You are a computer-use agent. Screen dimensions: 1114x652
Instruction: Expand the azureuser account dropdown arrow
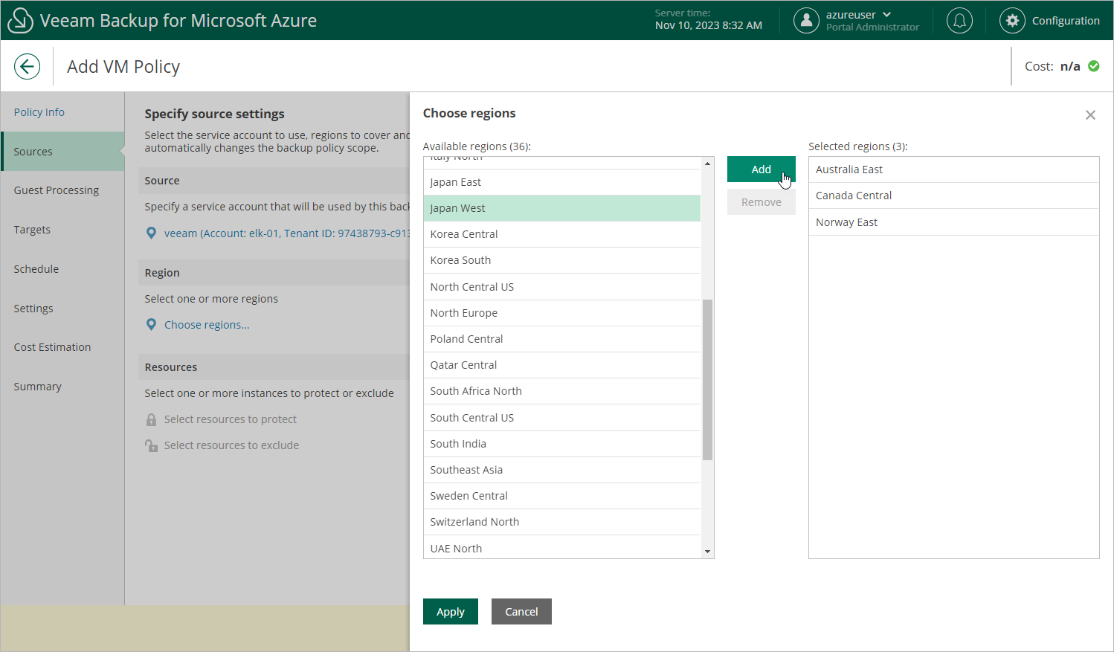(886, 15)
